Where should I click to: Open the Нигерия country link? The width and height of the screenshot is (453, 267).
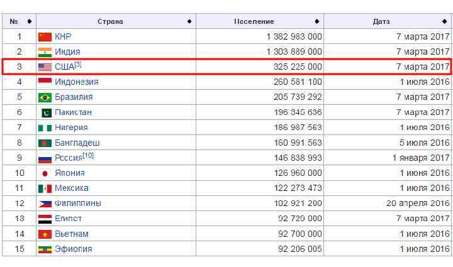click(x=71, y=128)
